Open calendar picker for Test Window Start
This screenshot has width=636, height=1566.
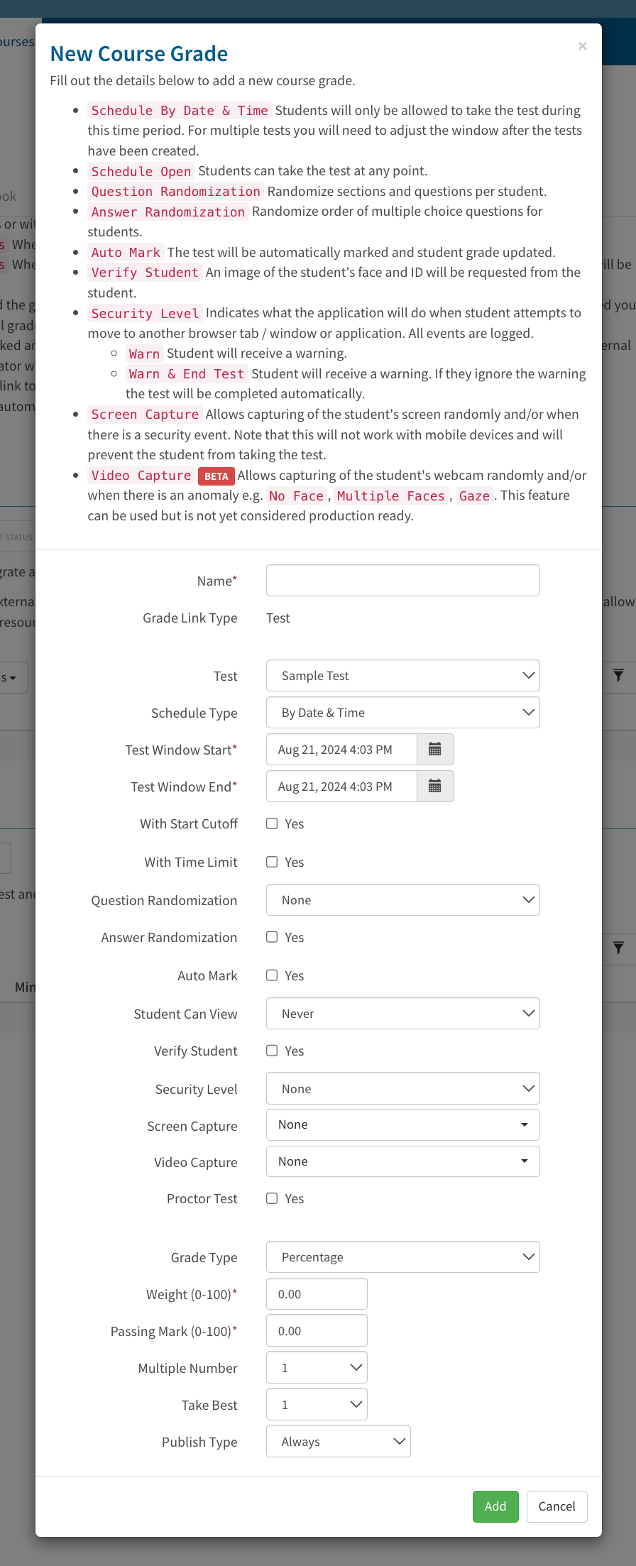(x=435, y=750)
